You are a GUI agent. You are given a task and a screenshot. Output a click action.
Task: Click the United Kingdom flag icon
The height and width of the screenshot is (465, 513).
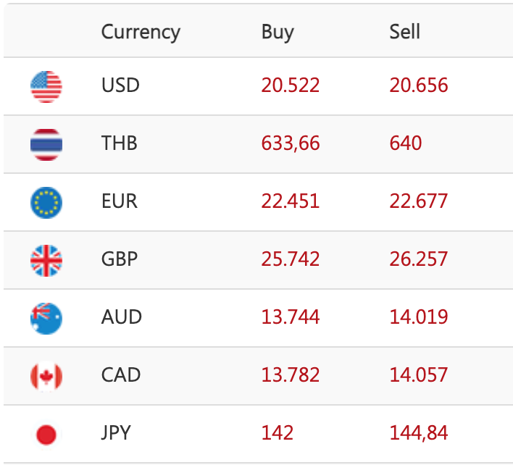46,260
